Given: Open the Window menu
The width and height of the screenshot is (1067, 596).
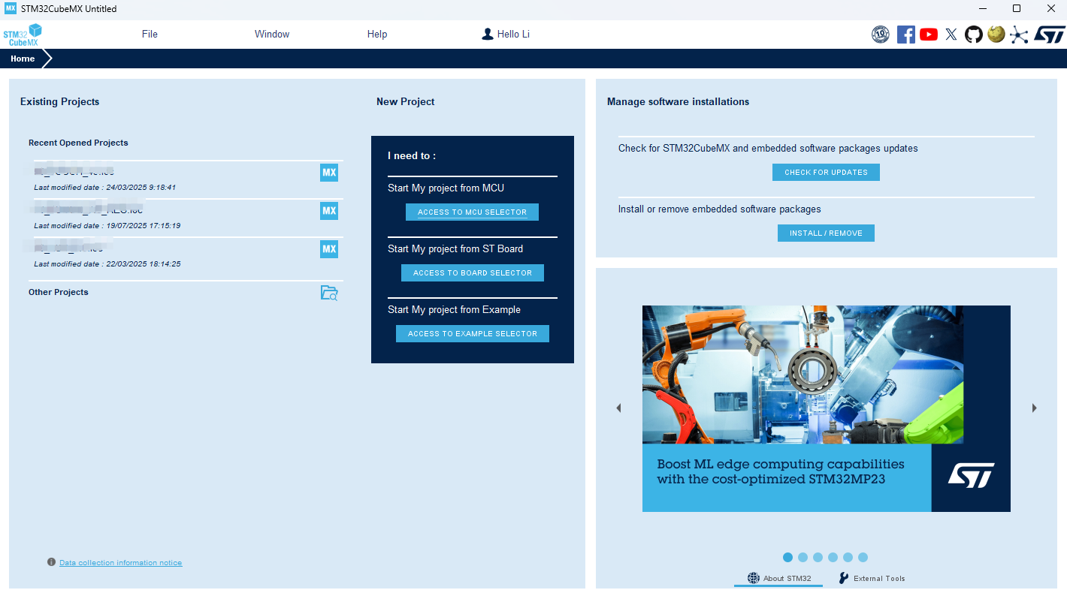Looking at the screenshot, I should tap(272, 34).
